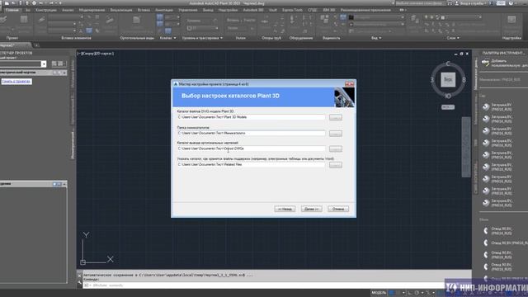This screenshot has width=528, height=297.
Task: Click the Related Files path field
Action: [x=251, y=165]
